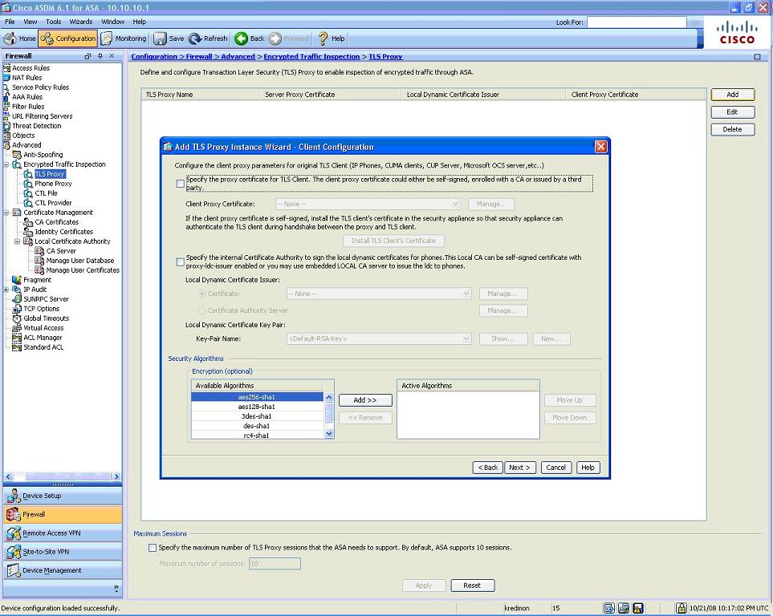This screenshot has height=616, width=773.
Task: Select Phone Proxy tree icon
Action: click(29, 184)
